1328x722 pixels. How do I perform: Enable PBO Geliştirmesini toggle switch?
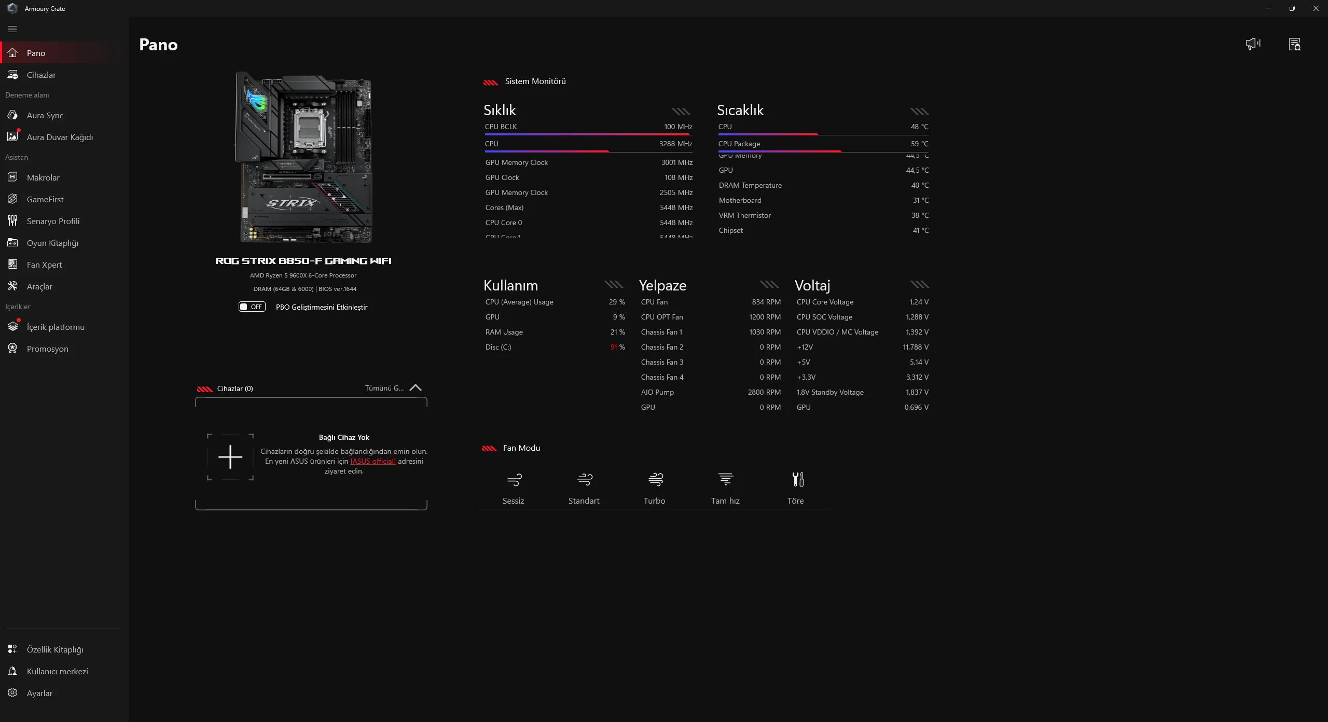pos(252,307)
